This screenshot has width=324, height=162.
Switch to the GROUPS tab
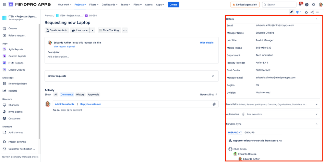click(x=249, y=133)
